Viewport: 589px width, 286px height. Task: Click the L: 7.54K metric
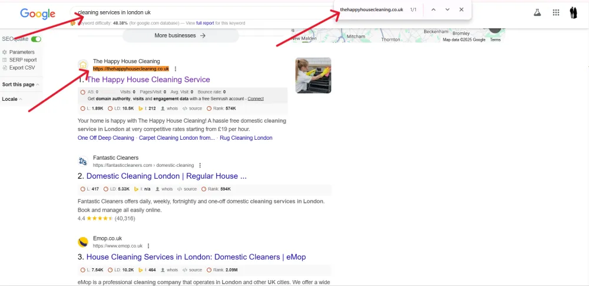tap(92, 270)
